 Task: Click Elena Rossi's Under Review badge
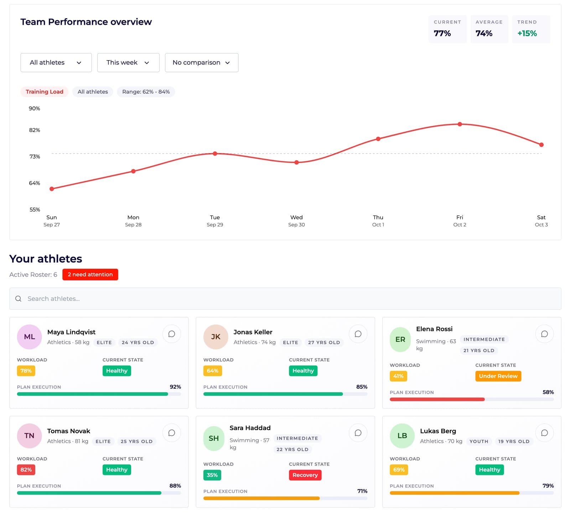(x=498, y=376)
